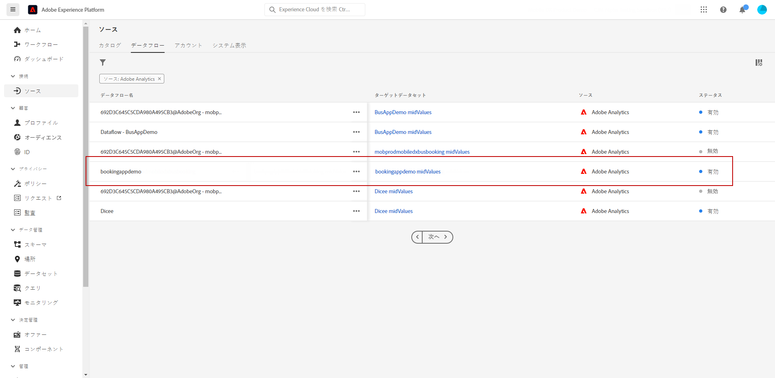Viewport: 775px width, 378px height.
Task: Open the help question mark menu
Action: (x=723, y=10)
